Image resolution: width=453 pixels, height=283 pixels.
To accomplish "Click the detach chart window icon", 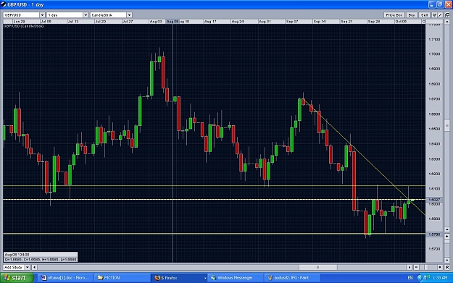I will pos(447,15).
